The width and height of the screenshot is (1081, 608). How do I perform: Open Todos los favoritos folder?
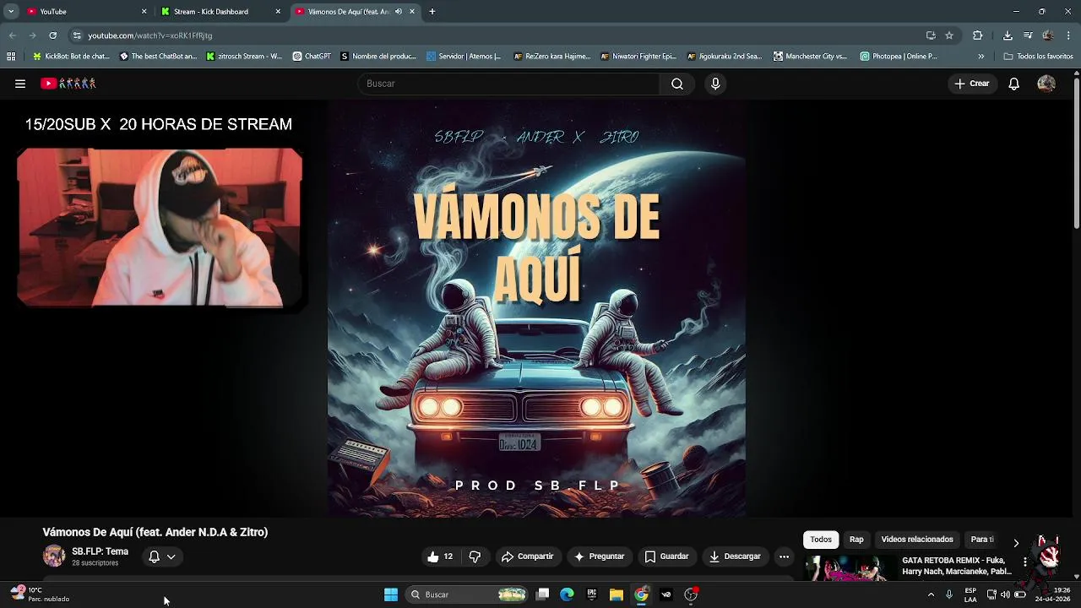(x=1038, y=57)
